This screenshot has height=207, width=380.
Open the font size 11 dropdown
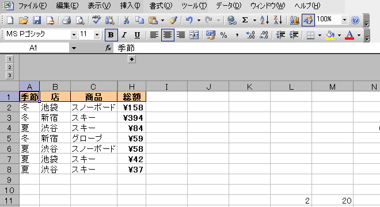97,35
